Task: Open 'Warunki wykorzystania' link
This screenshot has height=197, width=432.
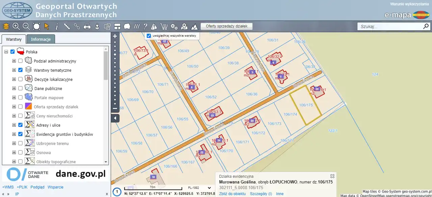Action: coord(409,4)
